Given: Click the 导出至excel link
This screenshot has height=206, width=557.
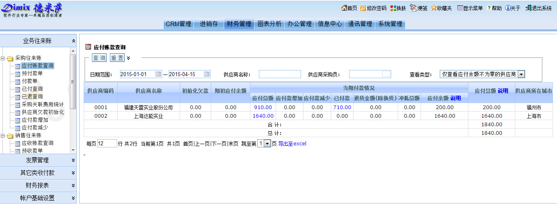Looking at the screenshot, I should (292, 144).
